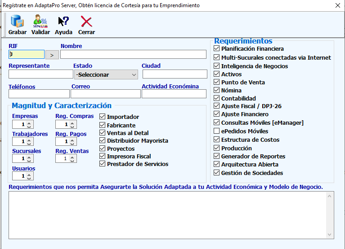
Task: Click the large requirements text area
Action: click(166, 214)
